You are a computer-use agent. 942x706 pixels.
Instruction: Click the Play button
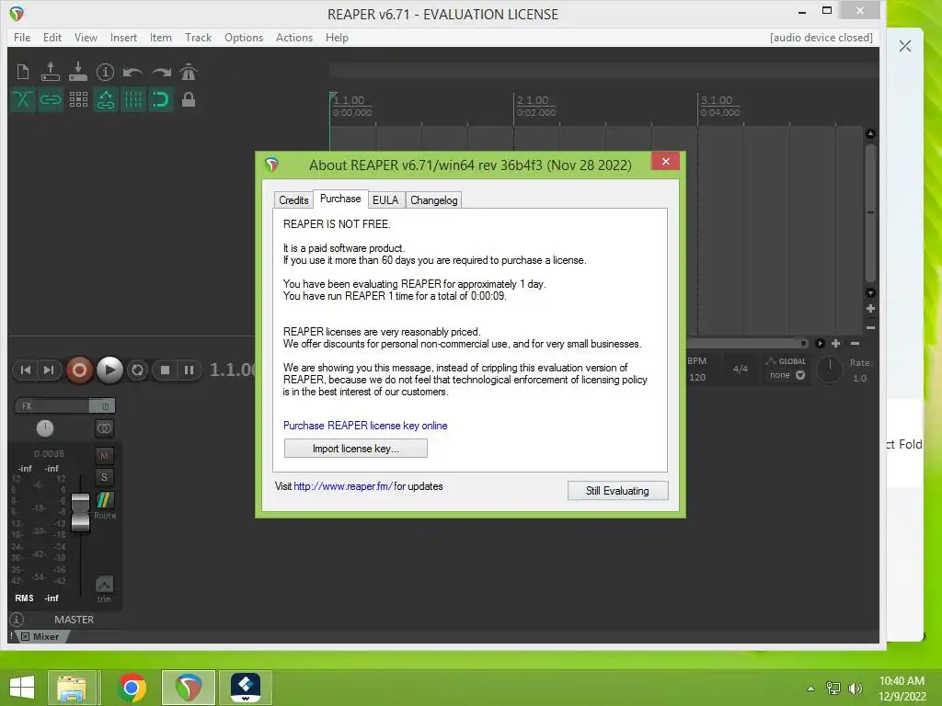[110, 370]
